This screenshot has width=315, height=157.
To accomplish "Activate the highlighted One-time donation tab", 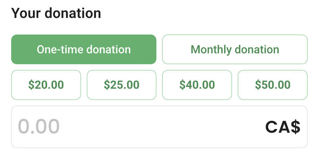I will tap(84, 49).
